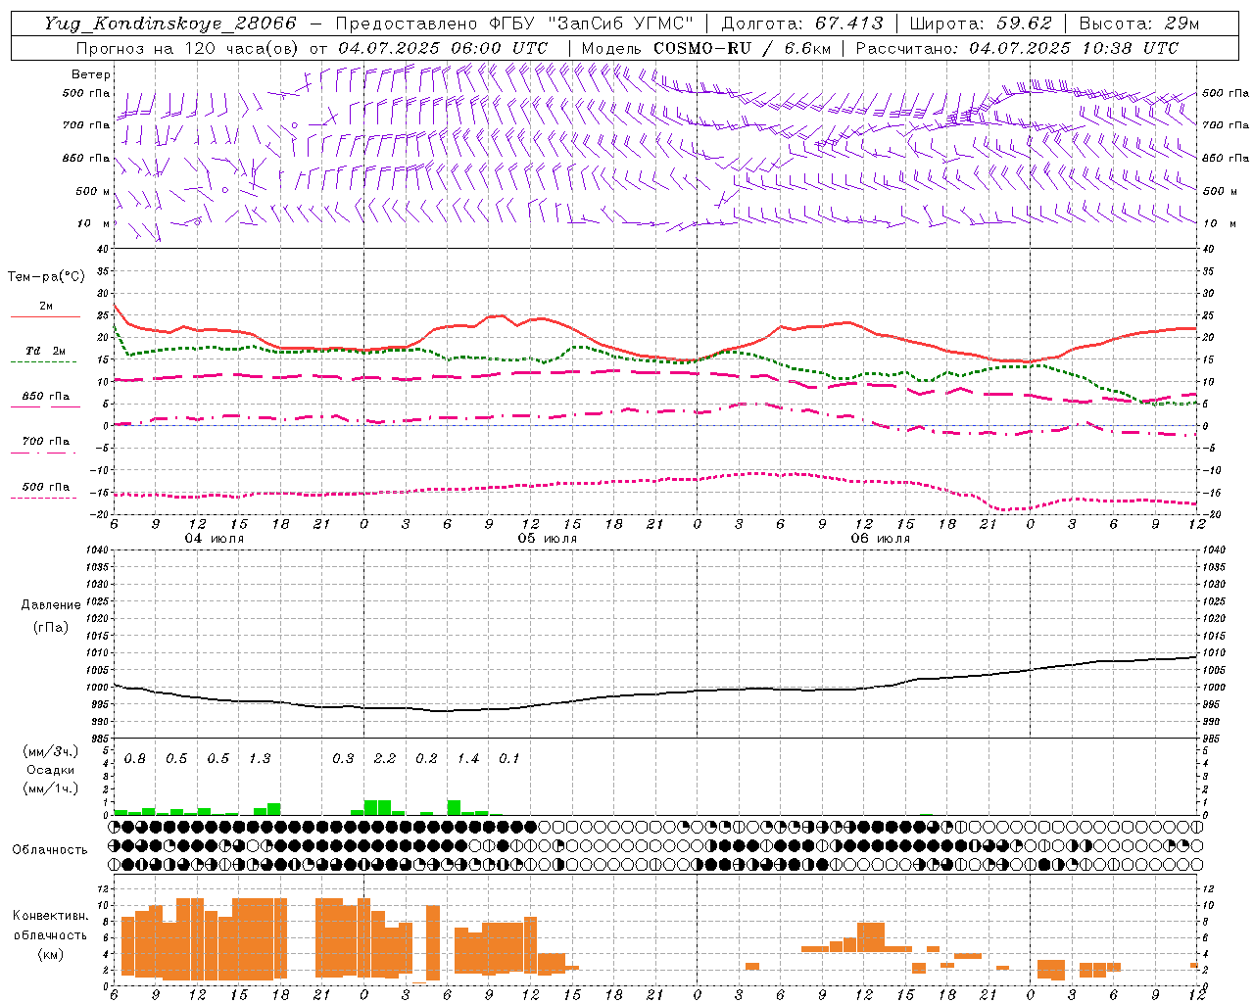This screenshot has height=1003, width=1254.
Task: Click the (мм/3ч.) units label
Action: tap(50, 751)
